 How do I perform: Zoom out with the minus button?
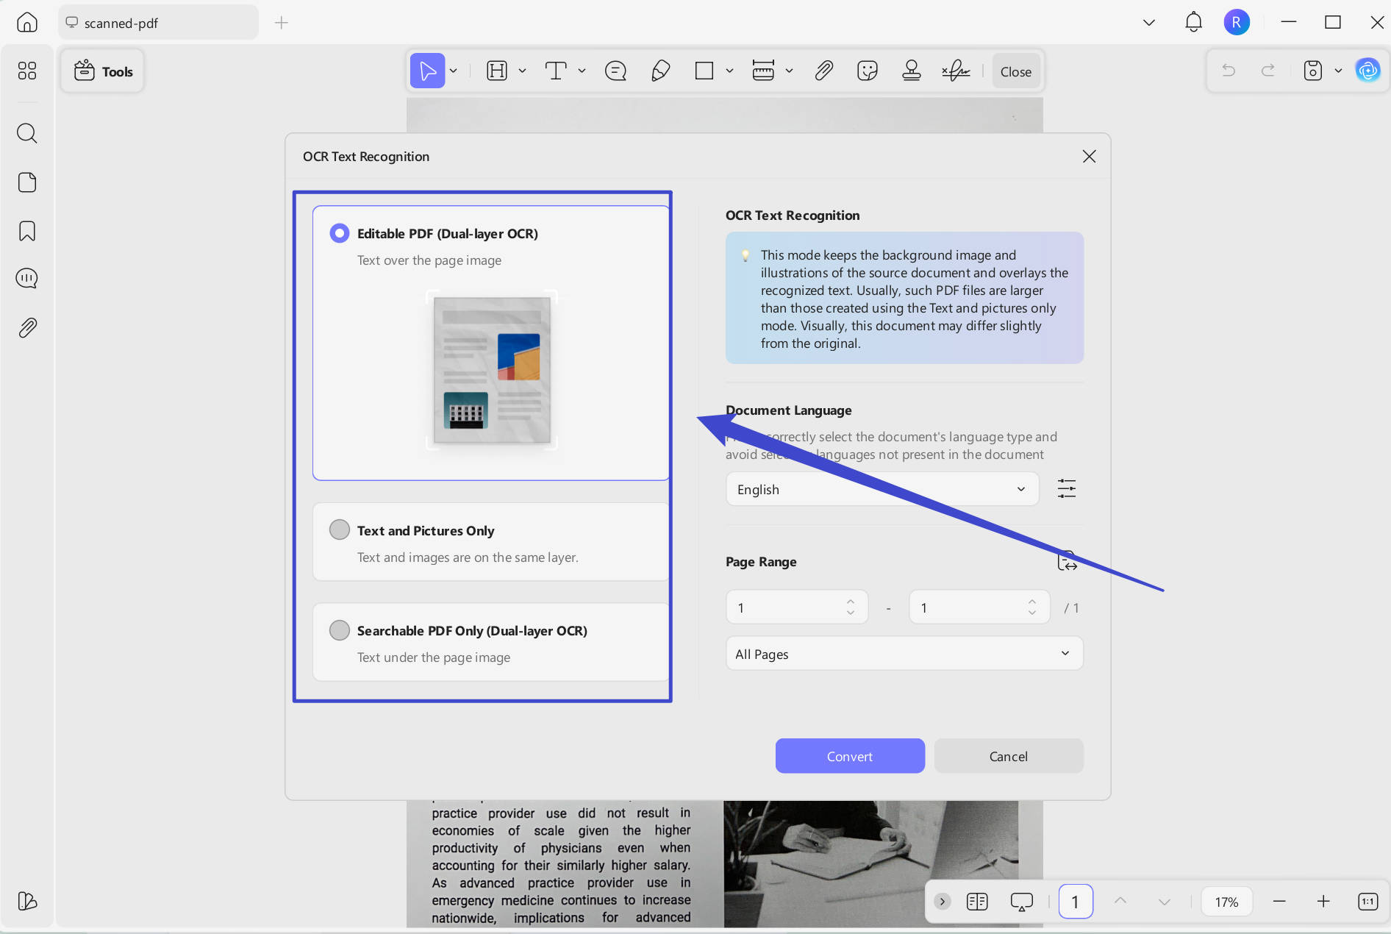tap(1279, 901)
